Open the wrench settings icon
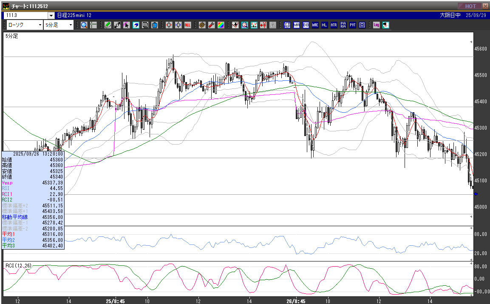The height and width of the screenshot is (304, 490). tap(211, 25)
